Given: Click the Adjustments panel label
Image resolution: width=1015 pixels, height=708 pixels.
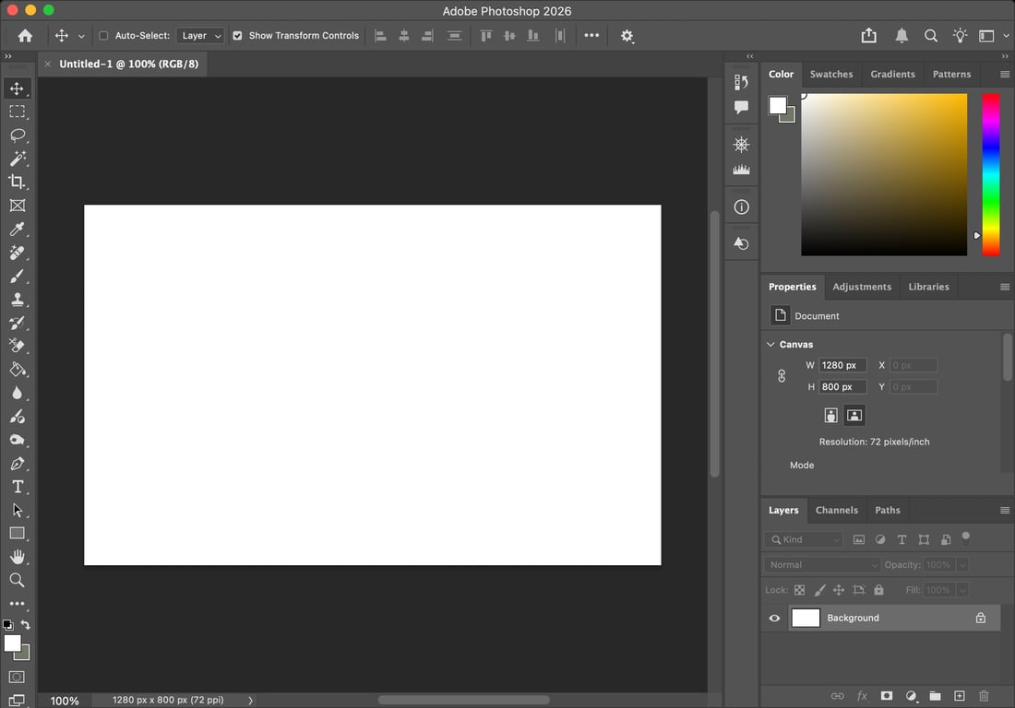Looking at the screenshot, I should pos(862,287).
